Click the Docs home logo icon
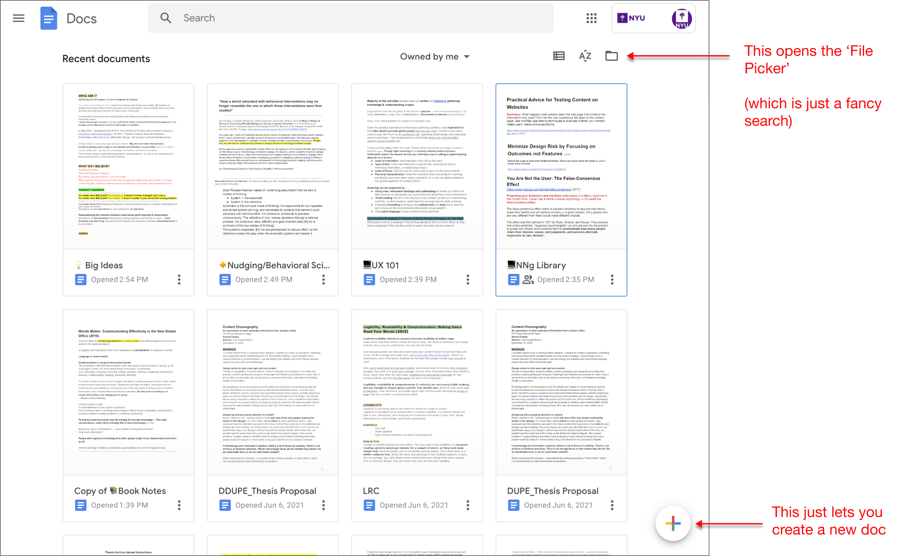The image size is (914, 556). click(48, 18)
